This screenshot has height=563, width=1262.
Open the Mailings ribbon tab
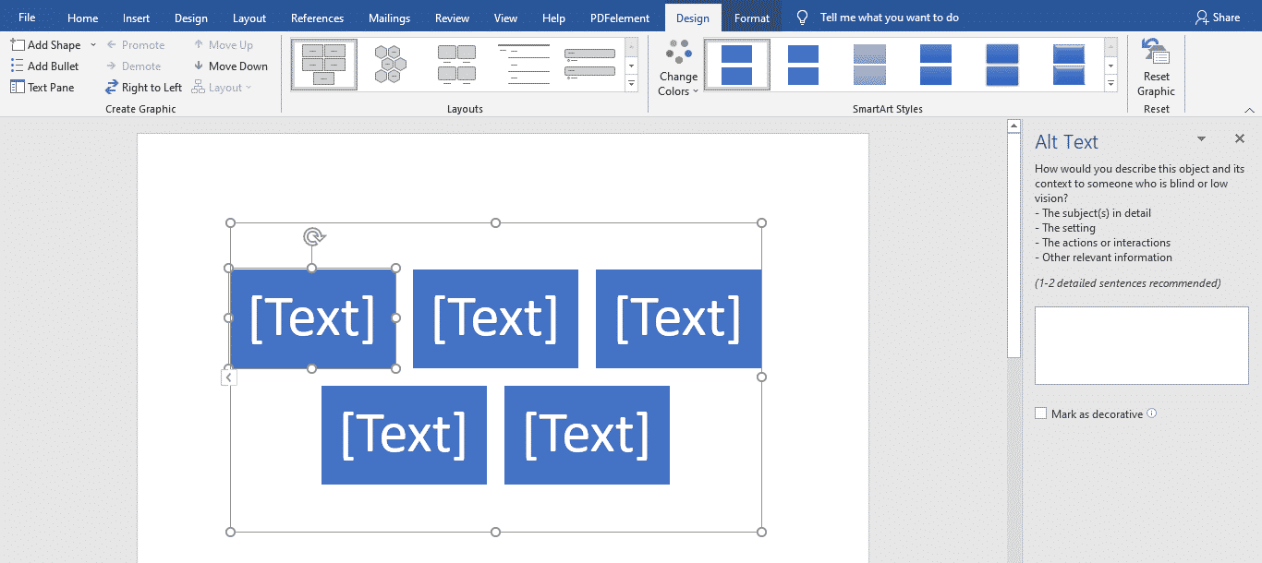click(389, 17)
